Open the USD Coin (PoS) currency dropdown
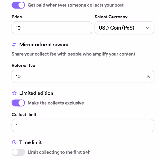The height and width of the screenshot is (159, 159). (124, 28)
